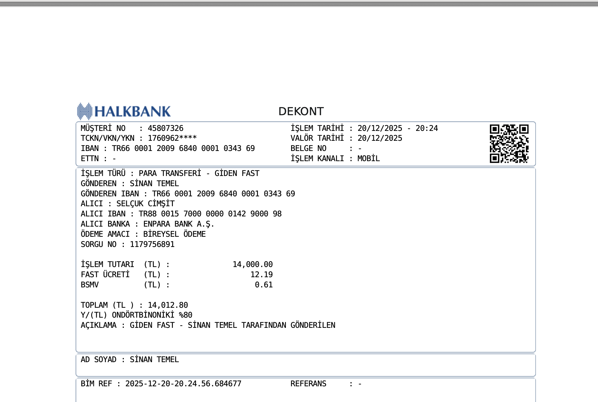Viewport: 598px width, 402px height.
Task: Click the Halkbank logo
Action: point(124,111)
